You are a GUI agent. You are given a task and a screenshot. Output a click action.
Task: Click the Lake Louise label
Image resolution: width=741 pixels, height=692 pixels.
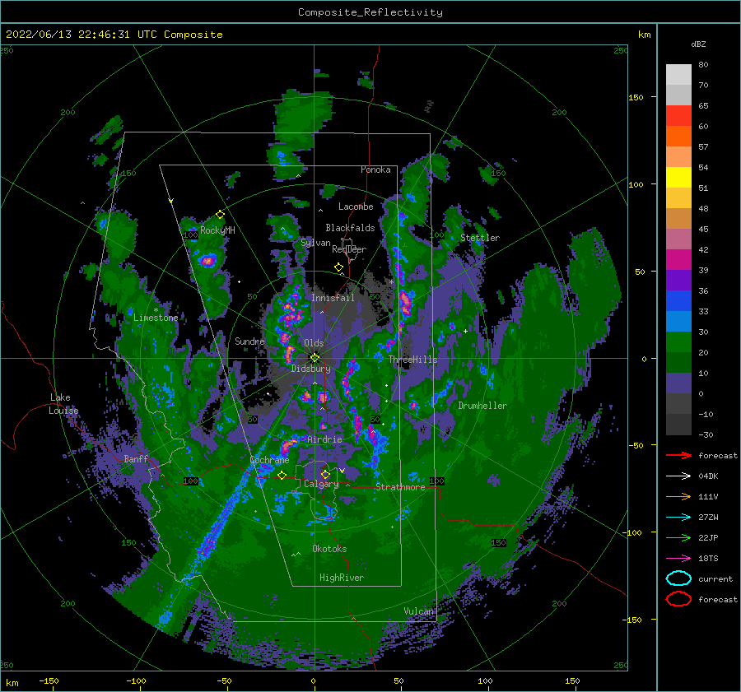[x=63, y=404]
